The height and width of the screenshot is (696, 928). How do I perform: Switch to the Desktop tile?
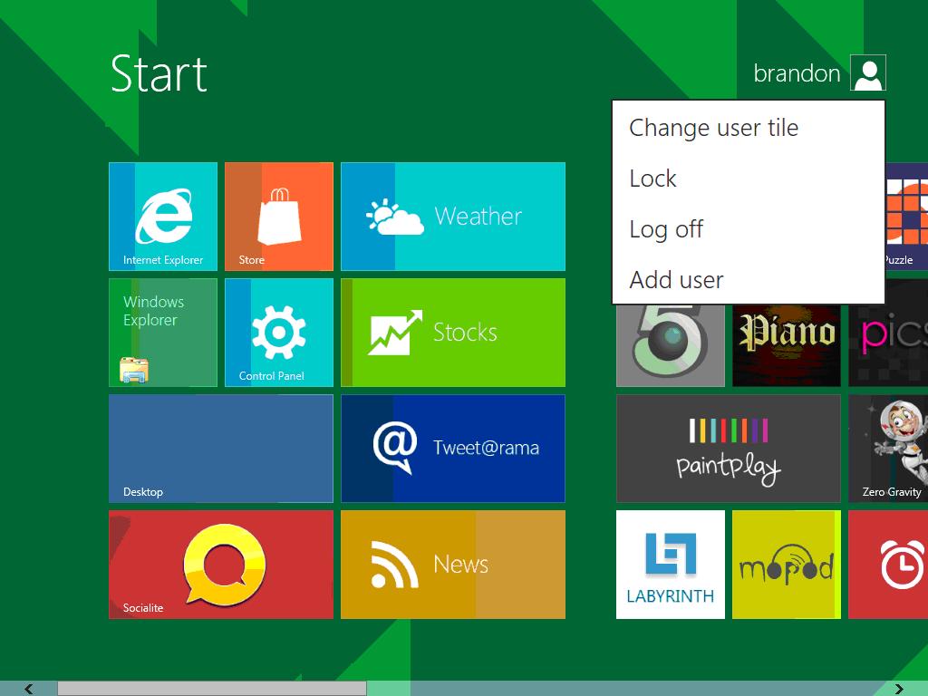pyautogui.click(x=220, y=448)
